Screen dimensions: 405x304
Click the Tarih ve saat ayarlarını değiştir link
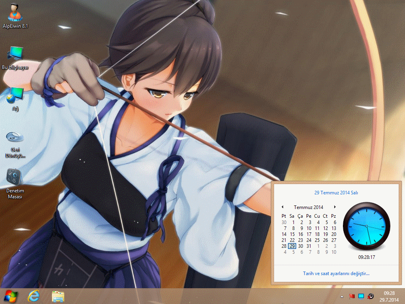click(x=336, y=274)
